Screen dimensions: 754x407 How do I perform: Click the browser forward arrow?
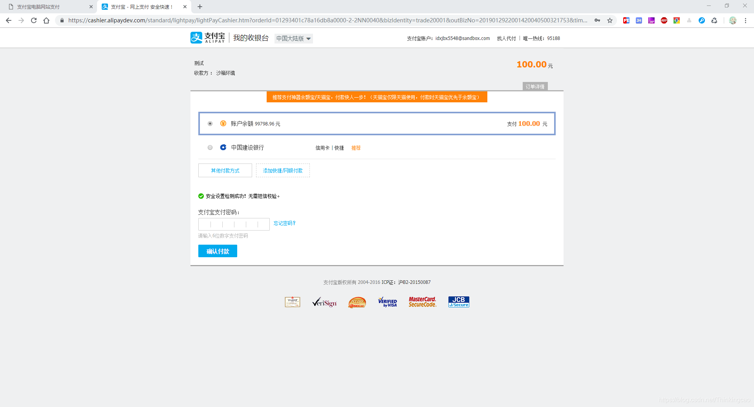point(21,20)
